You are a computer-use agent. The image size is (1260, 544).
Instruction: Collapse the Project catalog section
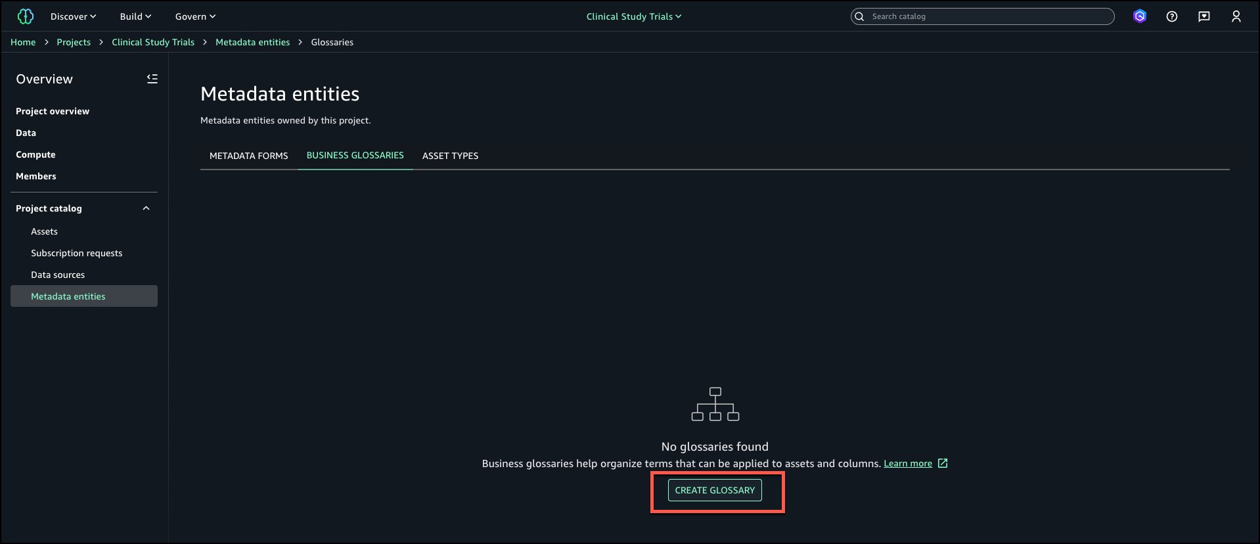(x=146, y=208)
